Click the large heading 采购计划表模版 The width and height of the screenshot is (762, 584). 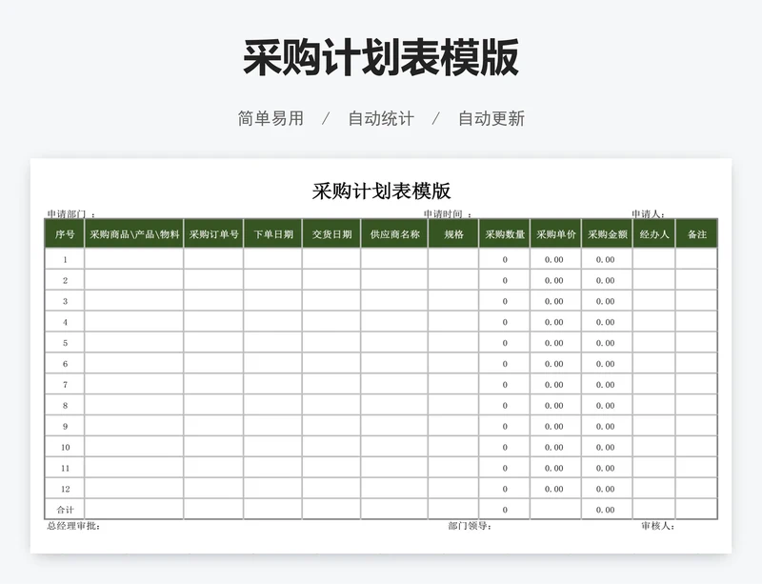(x=381, y=58)
